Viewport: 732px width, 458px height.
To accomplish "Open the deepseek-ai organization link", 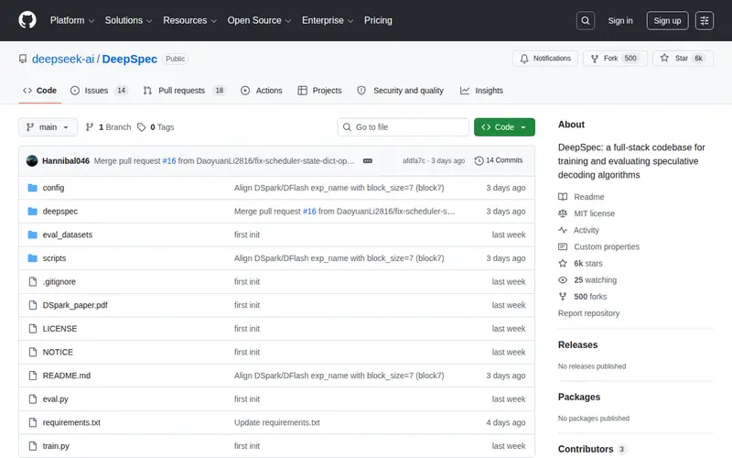I will 63,59.
